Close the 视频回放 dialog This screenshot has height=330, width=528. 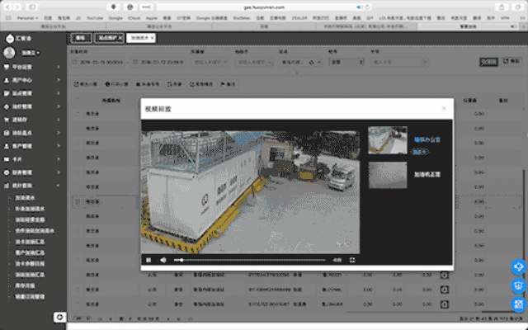click(x=444, y=108)
